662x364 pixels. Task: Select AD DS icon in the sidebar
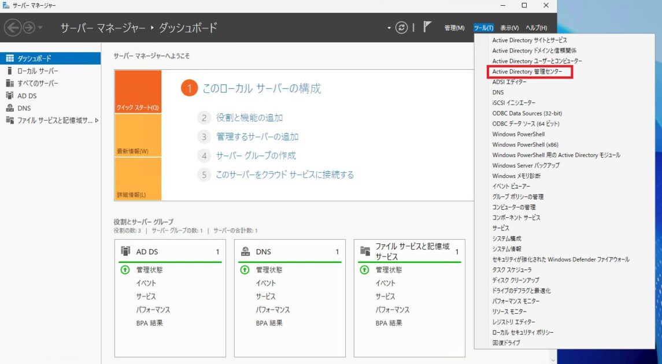point(10,95)
